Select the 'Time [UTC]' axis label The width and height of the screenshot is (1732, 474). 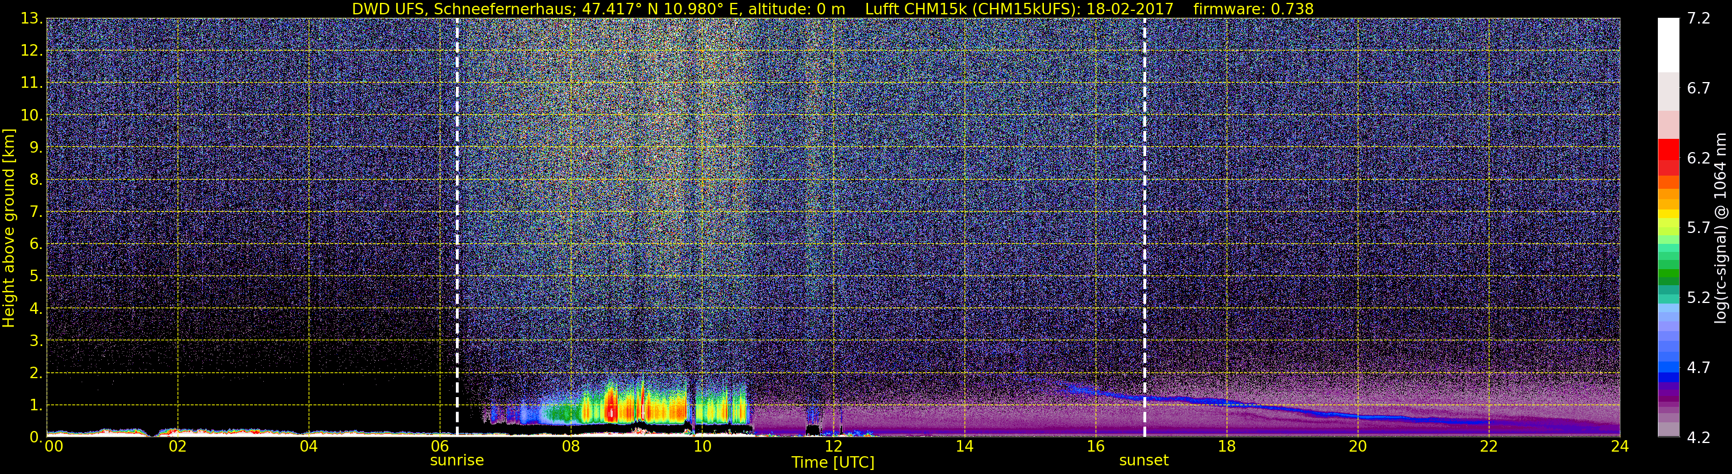click(x=832, y=463)
